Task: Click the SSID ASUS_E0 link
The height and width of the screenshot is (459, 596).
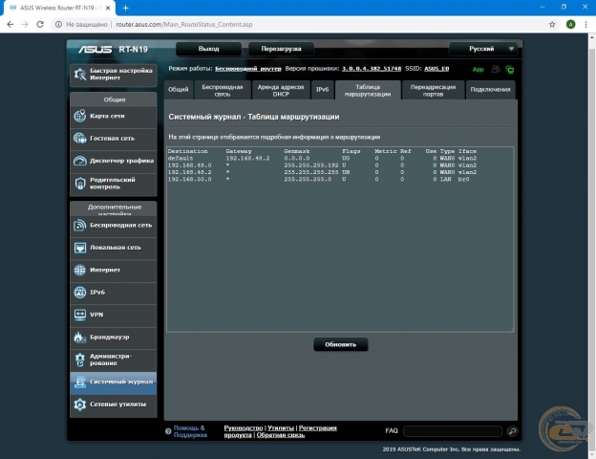Action: click(x=436, y=69)
